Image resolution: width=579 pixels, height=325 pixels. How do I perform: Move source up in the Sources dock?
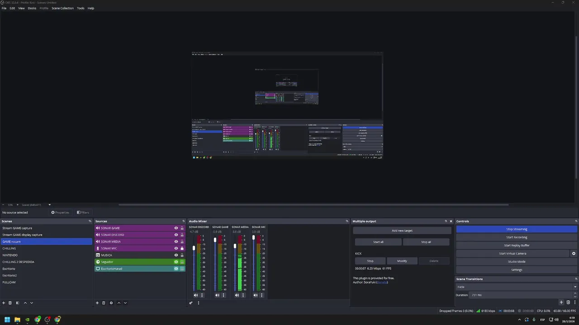(119, 303)
